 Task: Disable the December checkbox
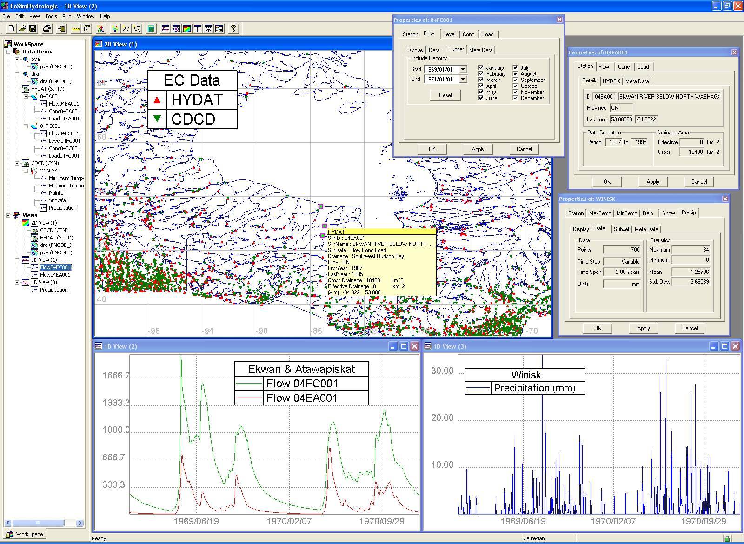coord(516,98)
